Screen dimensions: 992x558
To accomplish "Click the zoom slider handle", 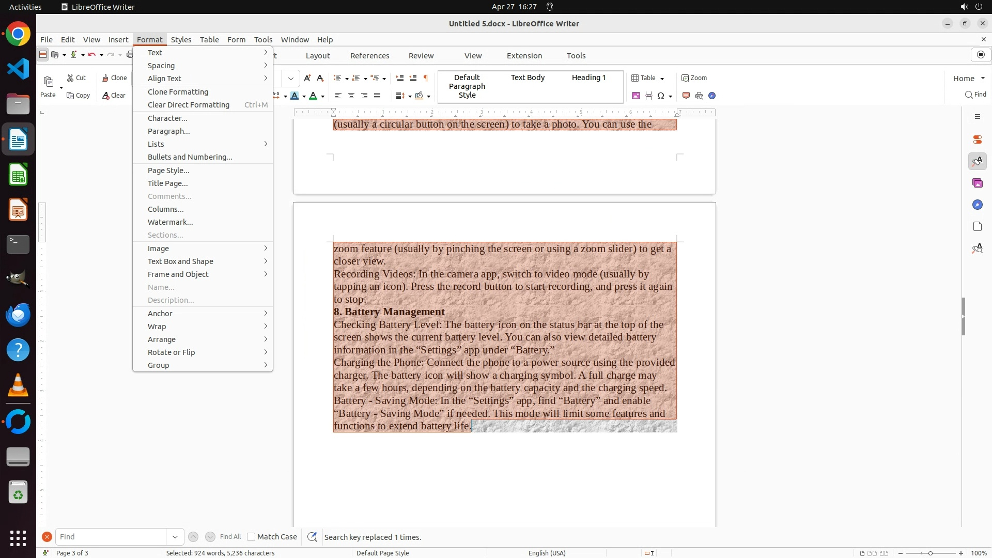I will point(931,553).
